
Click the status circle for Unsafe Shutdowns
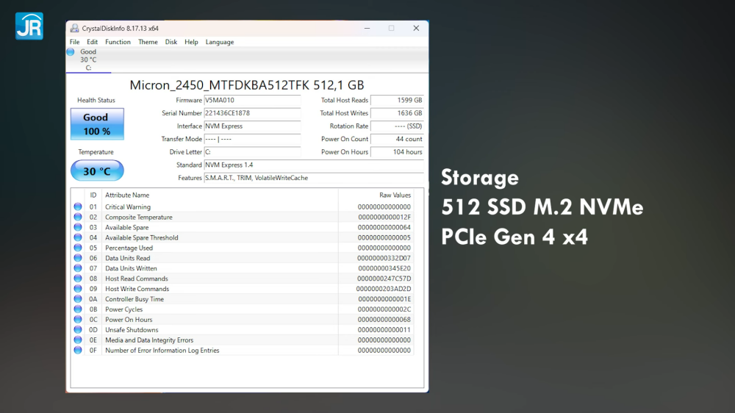click(x=78, y=329)
